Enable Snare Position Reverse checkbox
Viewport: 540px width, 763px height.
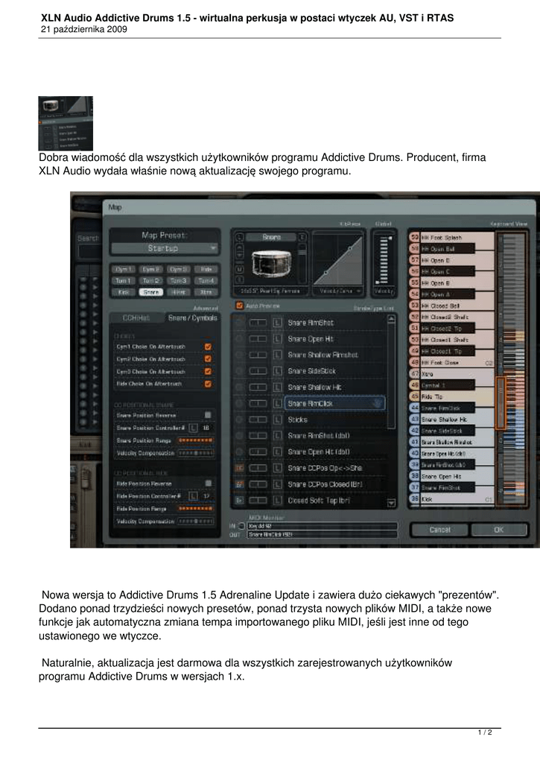[208, 415]
